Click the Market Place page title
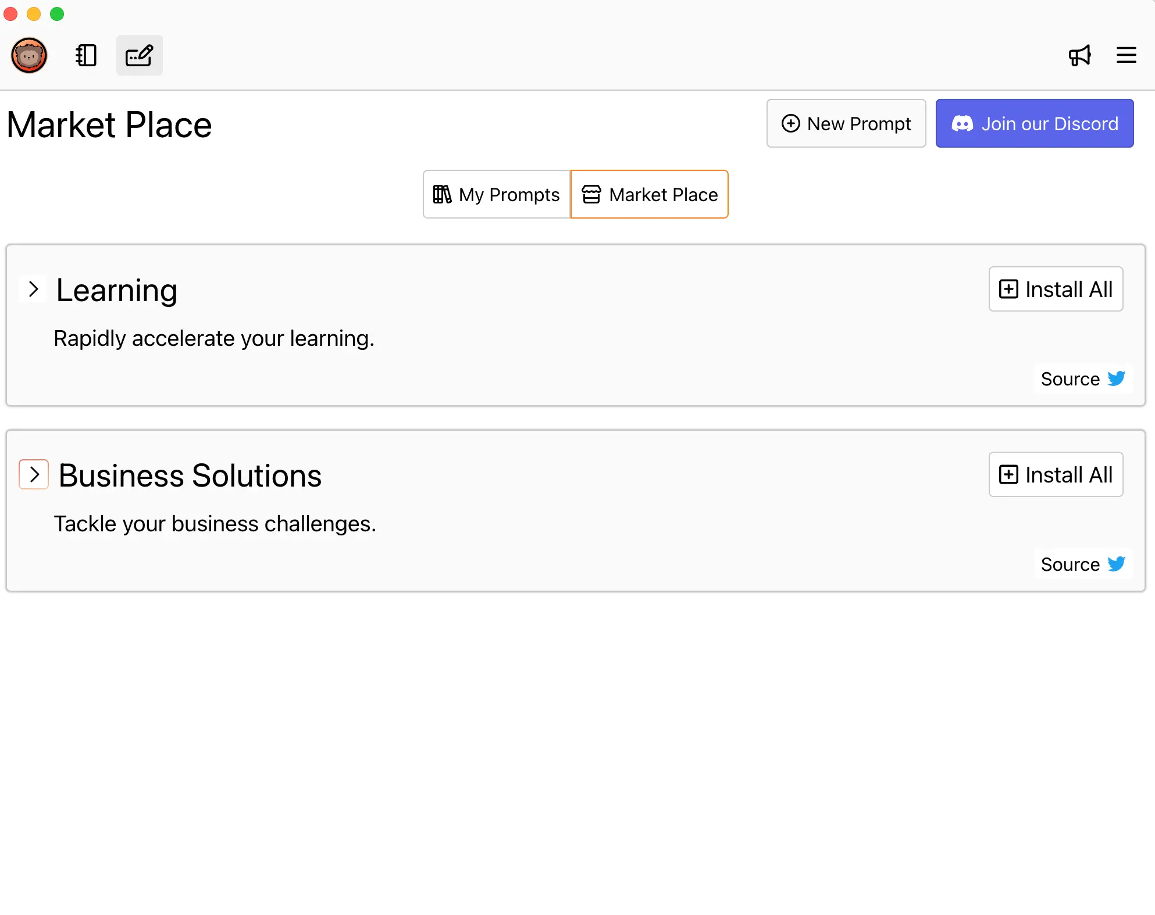The width and height of the screenshot is (1155, 915). click(109, 125)
